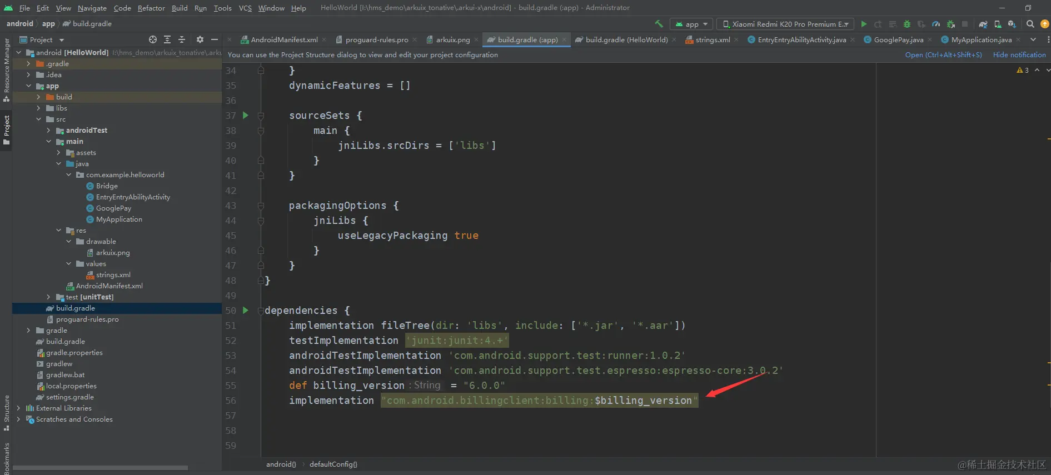Open the VCS menu
The width and height of the screenshot is (1051, 475).
click(x=245, y=8)
